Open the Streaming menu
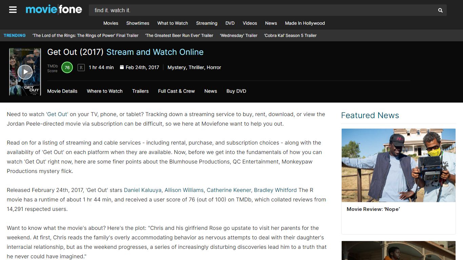The height and width of the screenshot is (260, 463). click(207, 23)
